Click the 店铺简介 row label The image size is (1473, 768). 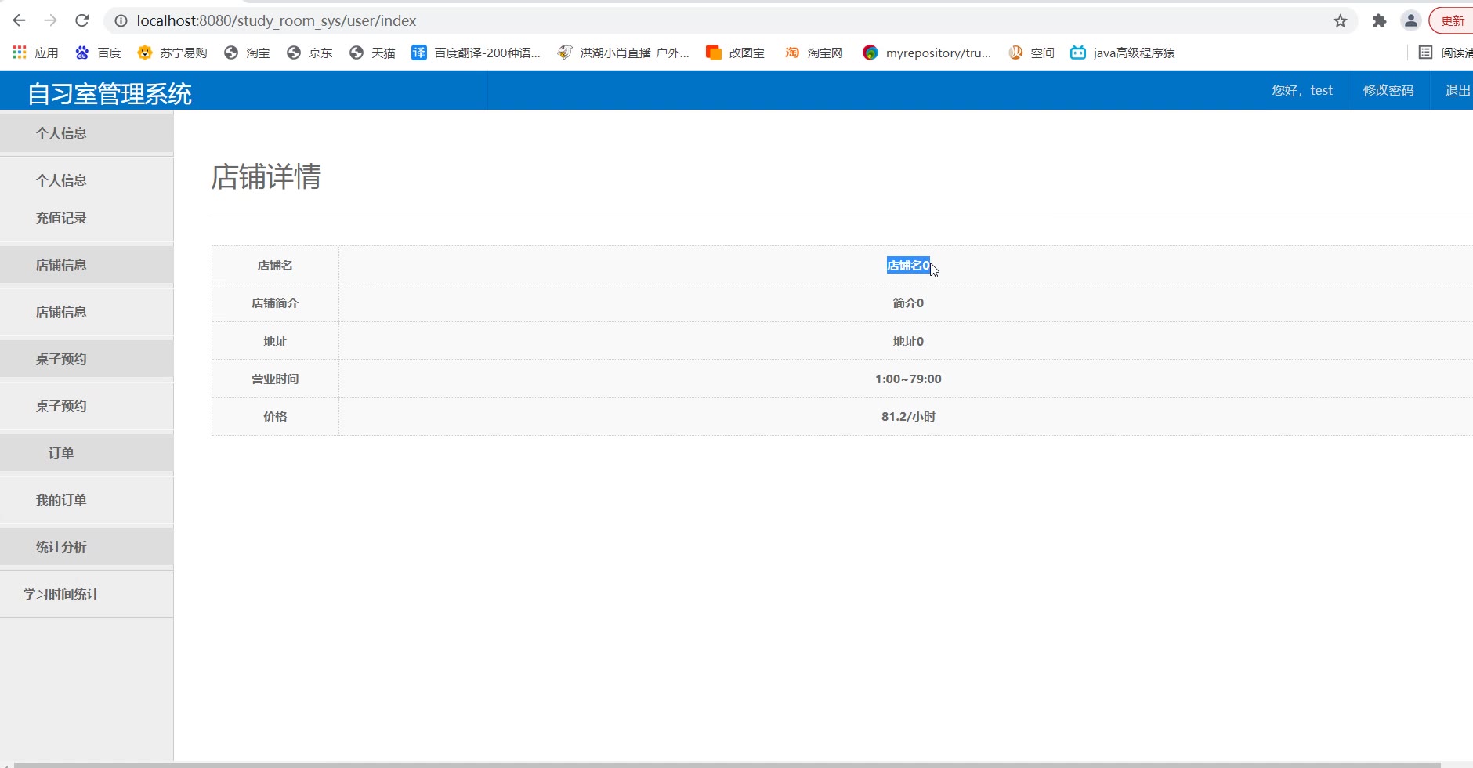click(275, 303)
